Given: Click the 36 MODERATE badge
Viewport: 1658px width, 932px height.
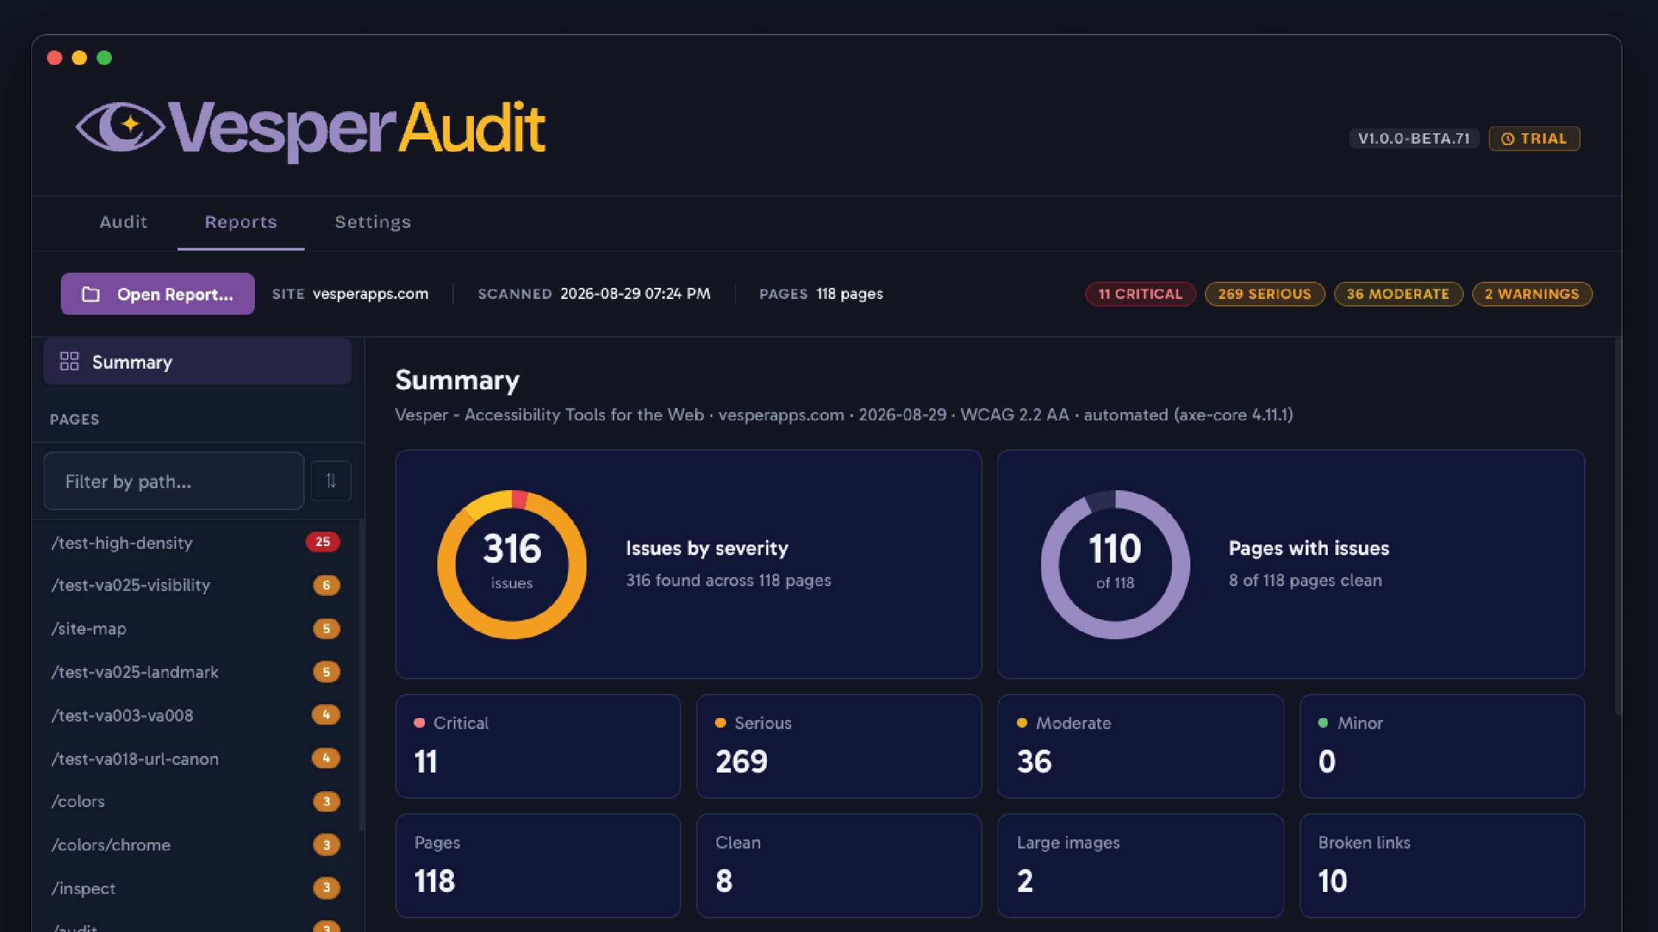Looking at the screenshot, I should [x=1398, y=294].
